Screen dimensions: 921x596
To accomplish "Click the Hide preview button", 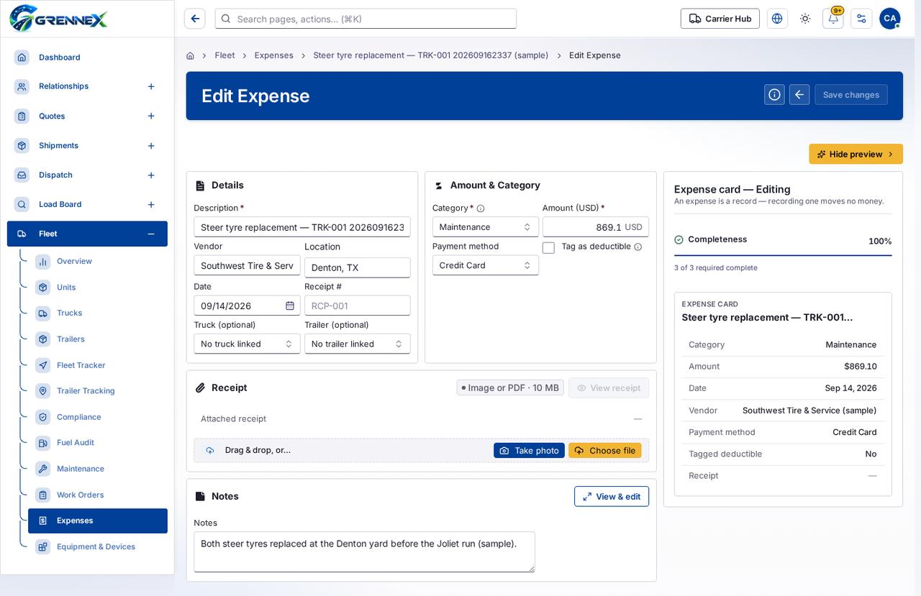I will coord(856,154).
